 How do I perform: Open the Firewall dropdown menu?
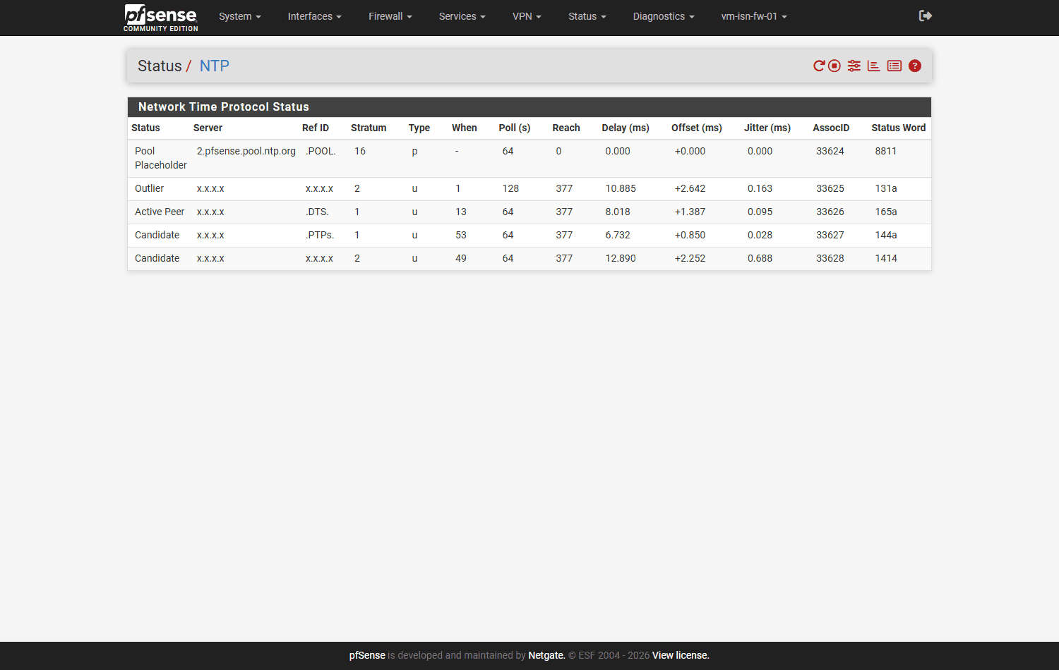click(390, 16)
